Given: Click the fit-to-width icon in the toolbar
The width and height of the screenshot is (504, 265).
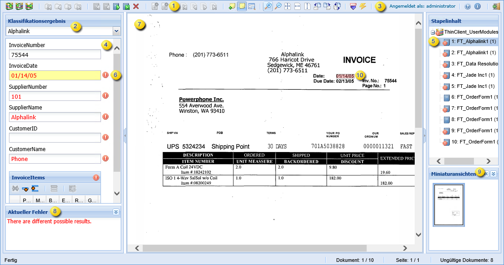Looking at the screenshot, I should pyautogui.click(x=297, y=7).
